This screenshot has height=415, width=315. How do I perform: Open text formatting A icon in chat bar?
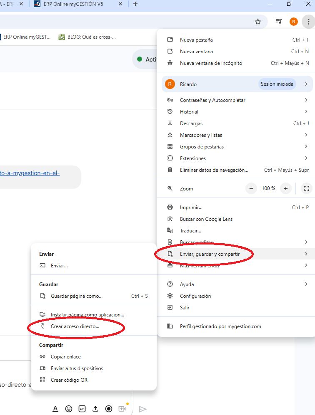[55, 409]
